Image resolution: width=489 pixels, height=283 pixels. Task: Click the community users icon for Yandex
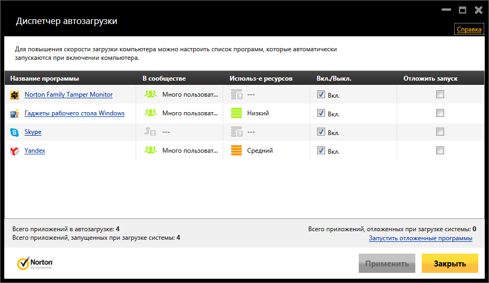click(x=151, y=151)
